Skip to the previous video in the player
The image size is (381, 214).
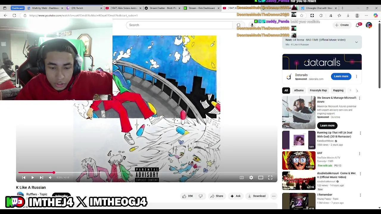point(24,177)
